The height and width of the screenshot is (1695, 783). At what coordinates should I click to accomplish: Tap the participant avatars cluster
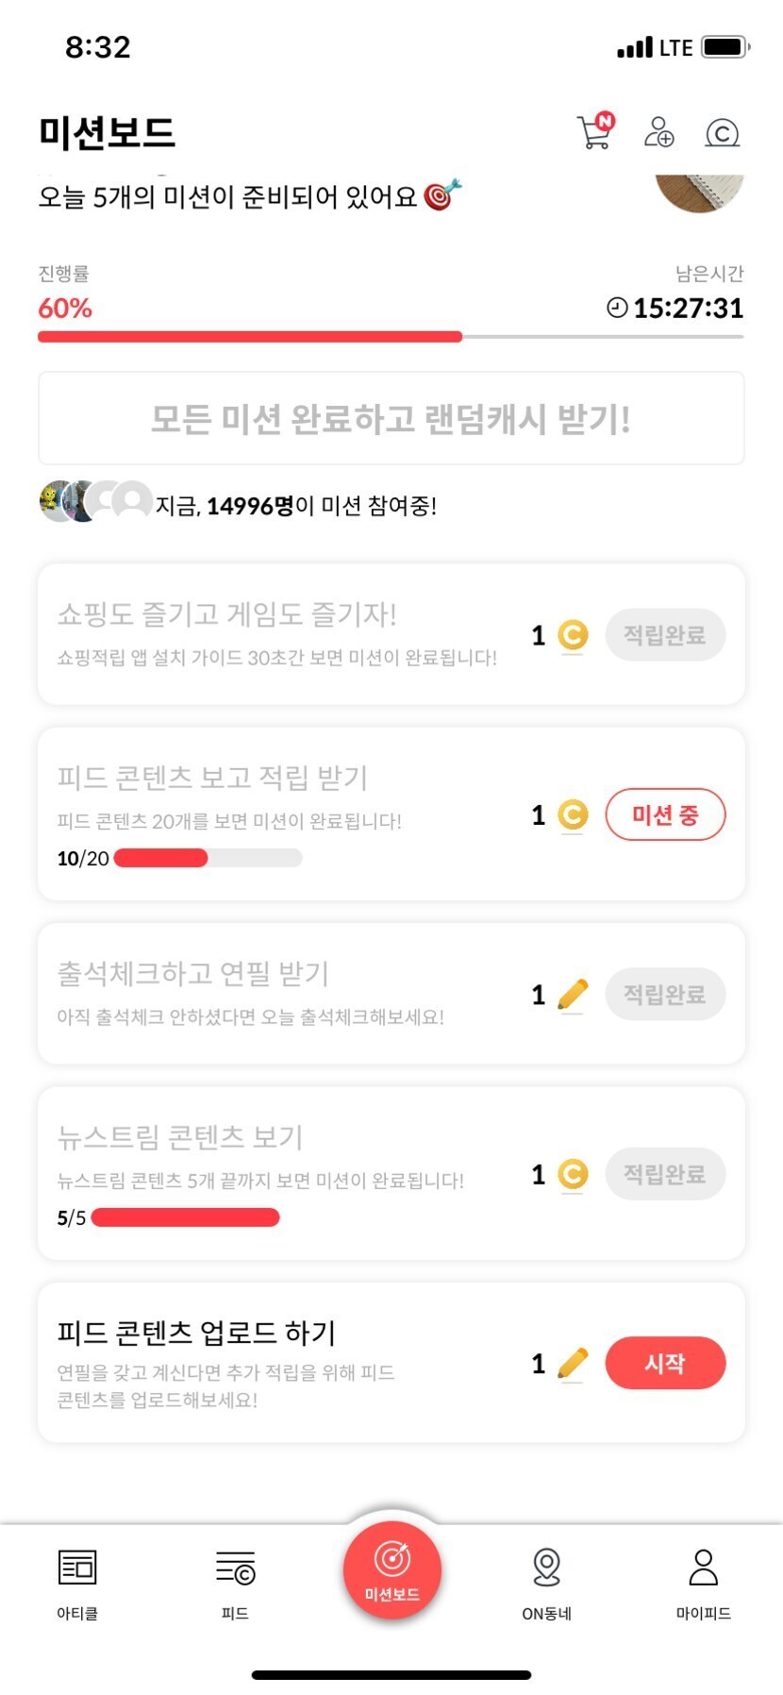pos(94,502)
